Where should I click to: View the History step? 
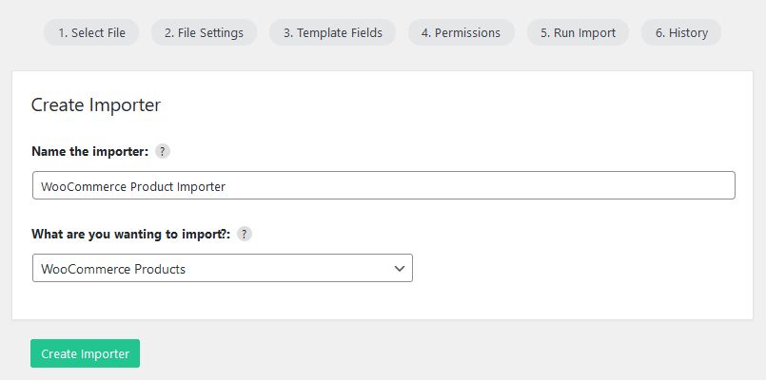pyautogui.click(x=681, y=32)
